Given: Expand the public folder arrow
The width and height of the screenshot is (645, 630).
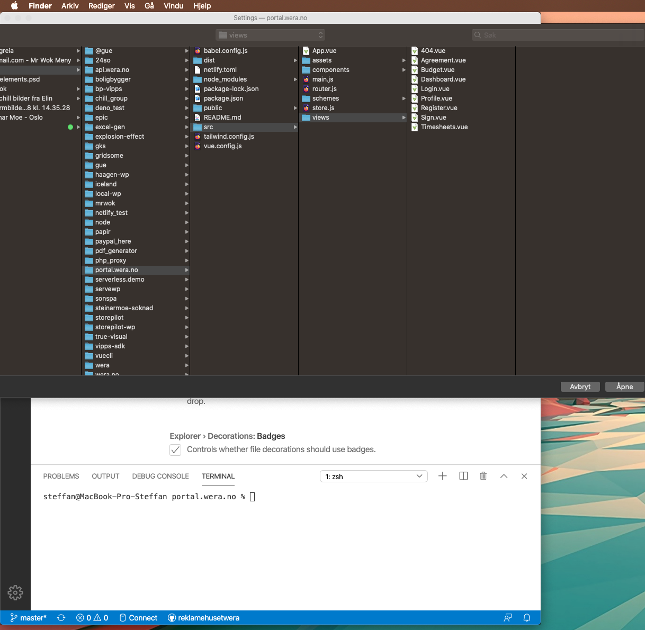Looking at the screenshot, I should coord(295,108).
